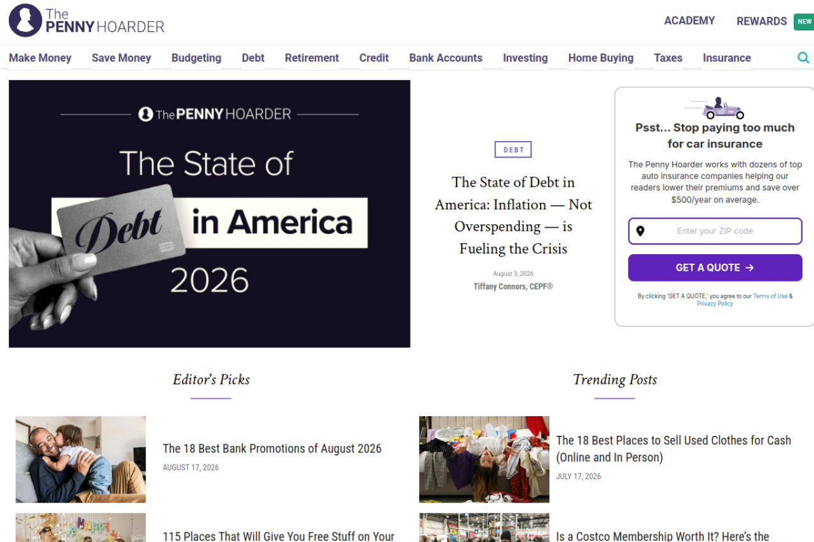Open the Home Buying menu item

click(601, 58)
